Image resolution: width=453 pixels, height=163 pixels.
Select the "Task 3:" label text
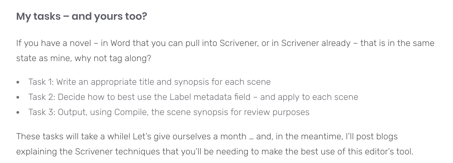41,112
